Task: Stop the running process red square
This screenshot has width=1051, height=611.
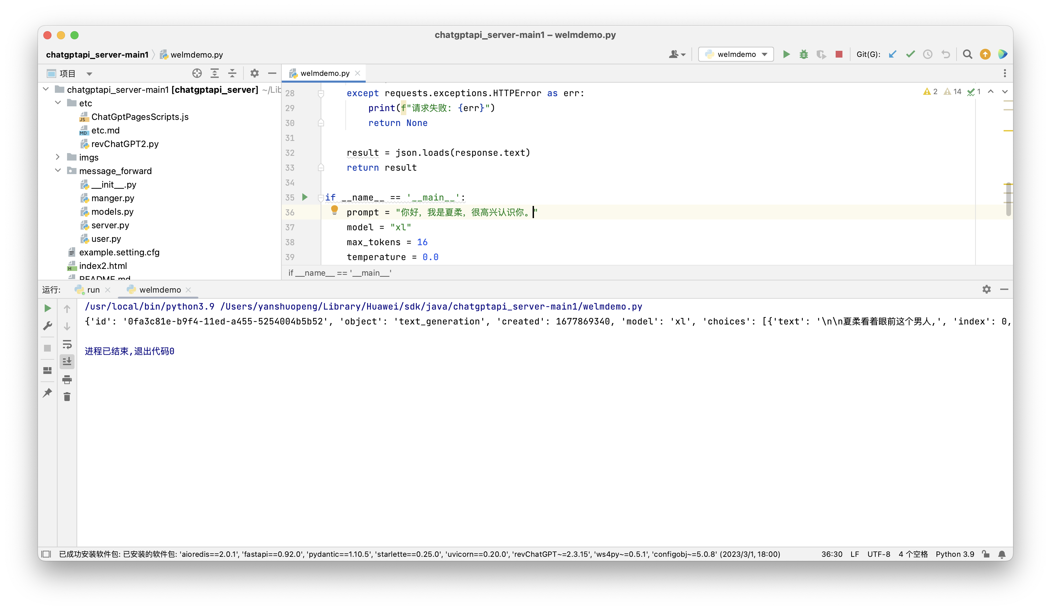Action: (839, 54)
